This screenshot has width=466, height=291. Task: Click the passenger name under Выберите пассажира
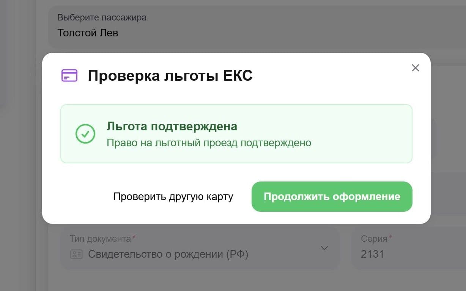point(88,33)
